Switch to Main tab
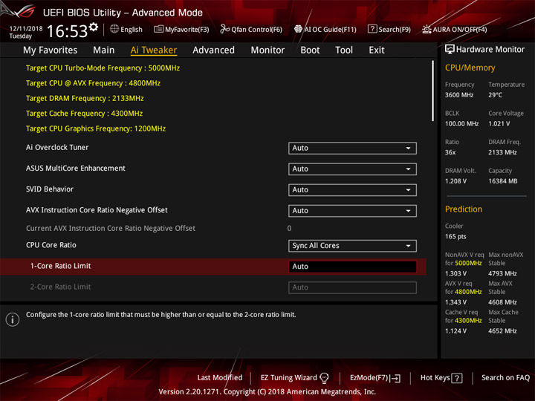This screenshot has height=401, width=535. 104,50
